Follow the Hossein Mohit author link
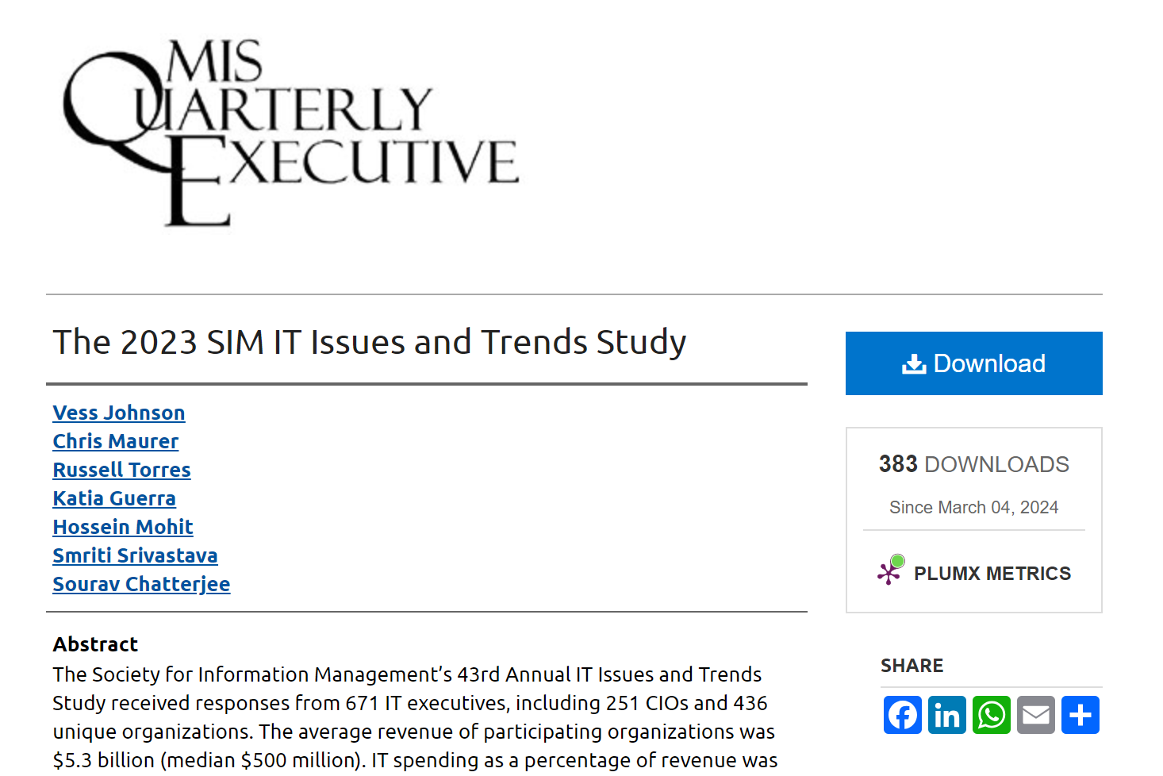1163x776 pixels. pyautogui.click(x=123, y=527)
